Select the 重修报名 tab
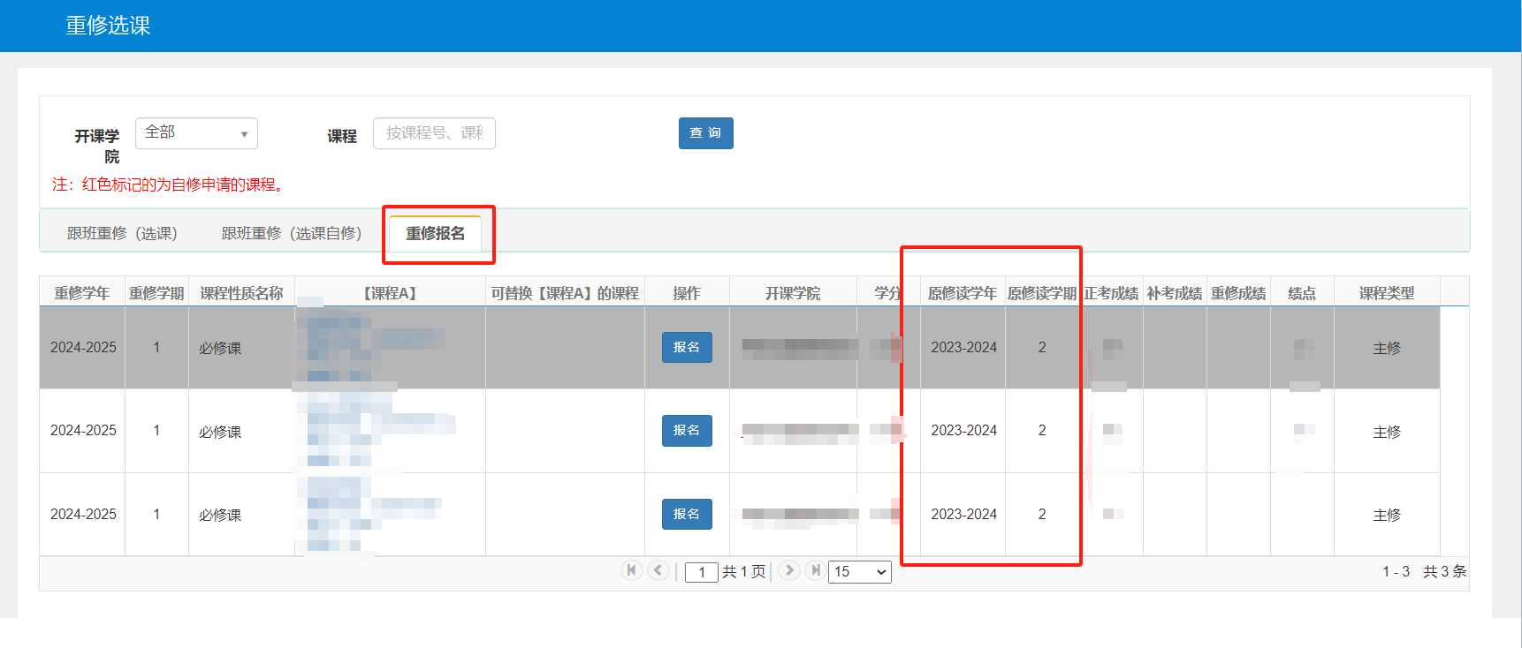 click(436, 234)
